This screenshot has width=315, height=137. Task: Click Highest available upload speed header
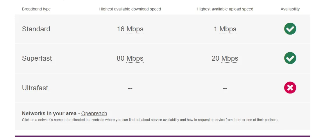tap(225, 9)
